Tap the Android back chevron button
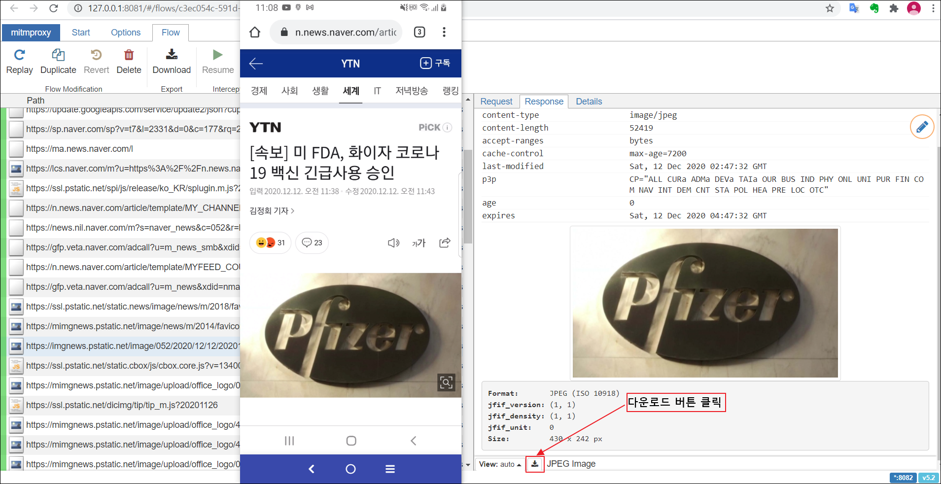941x484 pixels. [x=413, y=441]
